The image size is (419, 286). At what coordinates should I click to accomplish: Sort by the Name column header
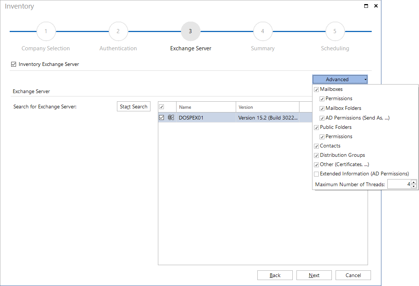point(206,107)
